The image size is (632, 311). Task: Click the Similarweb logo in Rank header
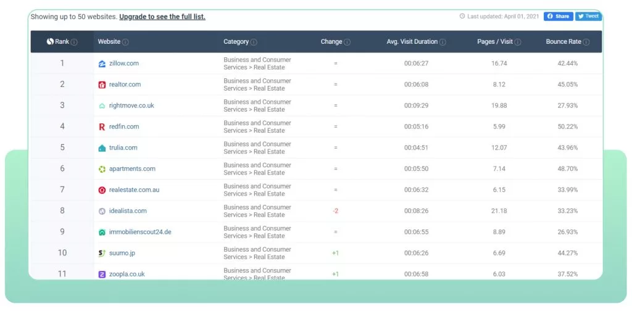coord(50,41)
